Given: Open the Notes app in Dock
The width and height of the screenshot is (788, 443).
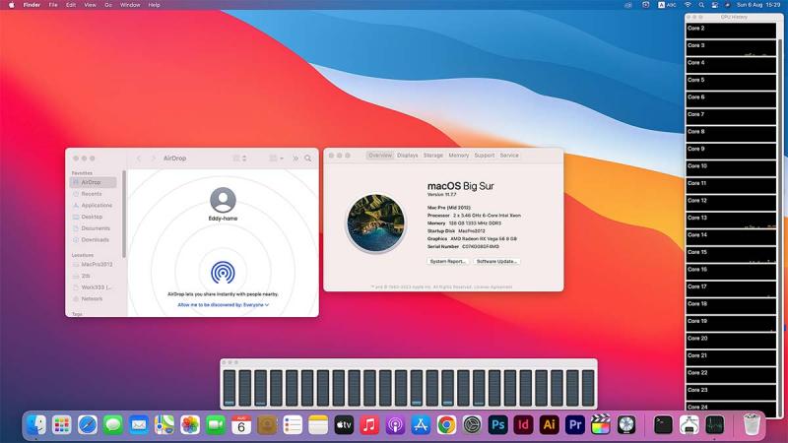Looking at the screenshot, I should pyautogui.click(x=318, y=425).
